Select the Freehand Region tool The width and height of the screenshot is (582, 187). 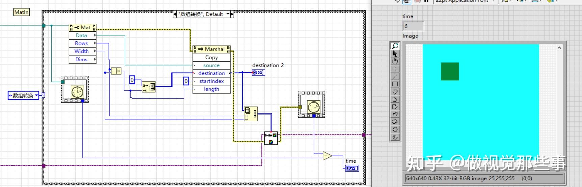395,122
